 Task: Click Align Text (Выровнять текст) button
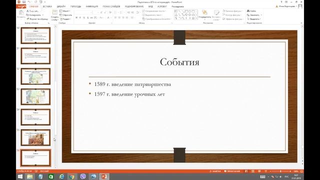[152, 15]
